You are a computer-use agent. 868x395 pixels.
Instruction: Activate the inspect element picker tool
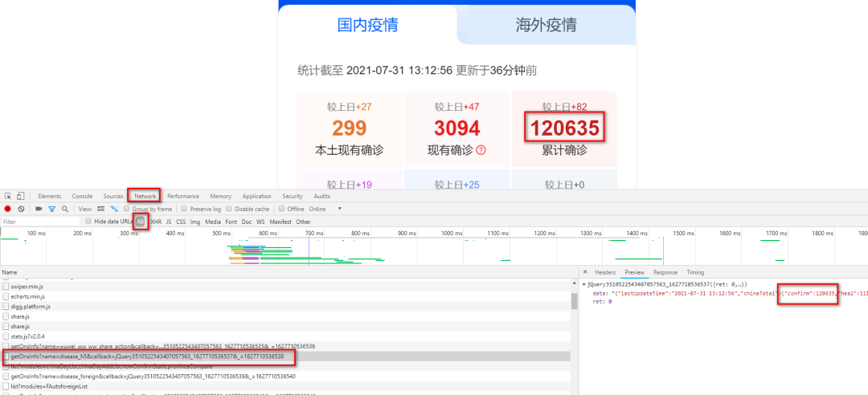click(x=8, y=196)
